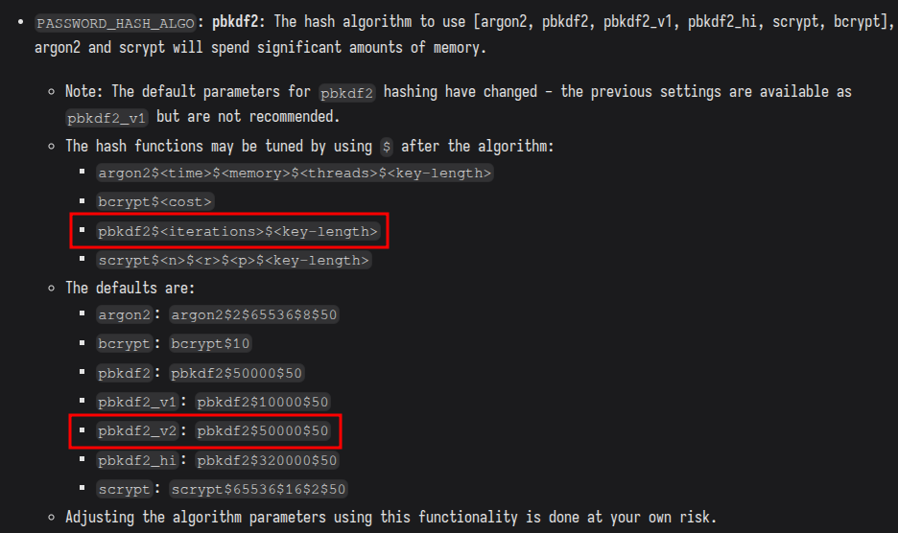The image size is (898, 533).
Task: Click the pbkdf2_v1 default name label
Action: click(137, 402)
